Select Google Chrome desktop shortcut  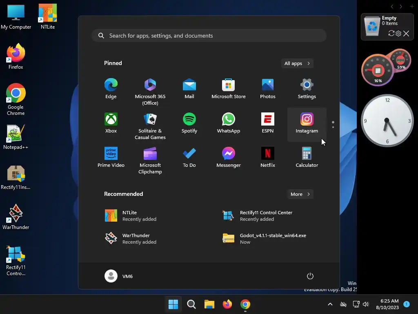tap(16, 99)
